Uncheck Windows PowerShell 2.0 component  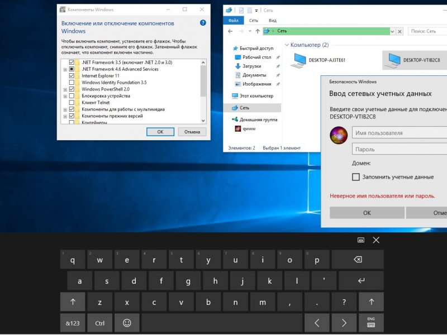click(72, 89)
